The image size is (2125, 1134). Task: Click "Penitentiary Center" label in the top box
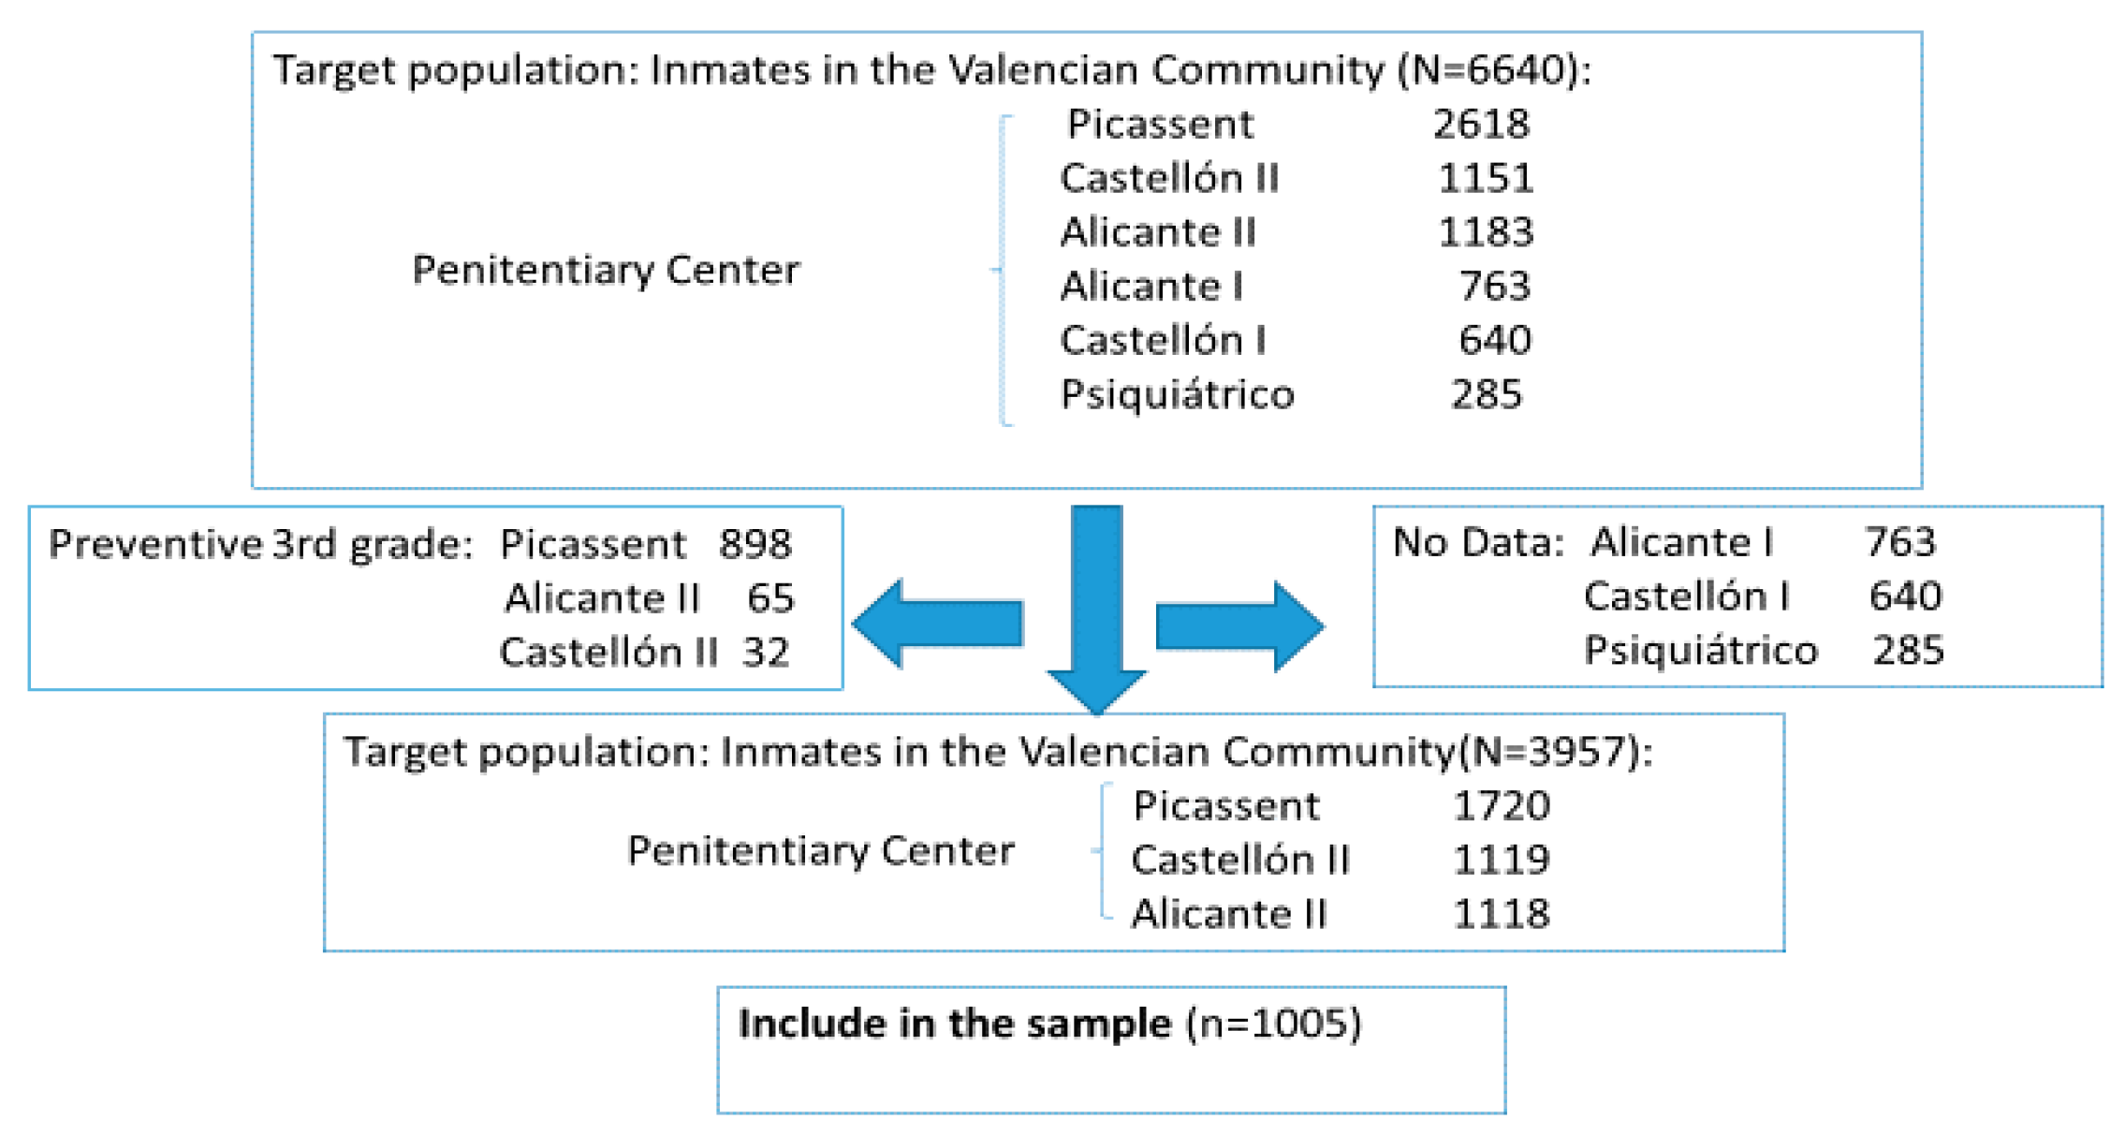pyautogui.click(x=606, y=271)
